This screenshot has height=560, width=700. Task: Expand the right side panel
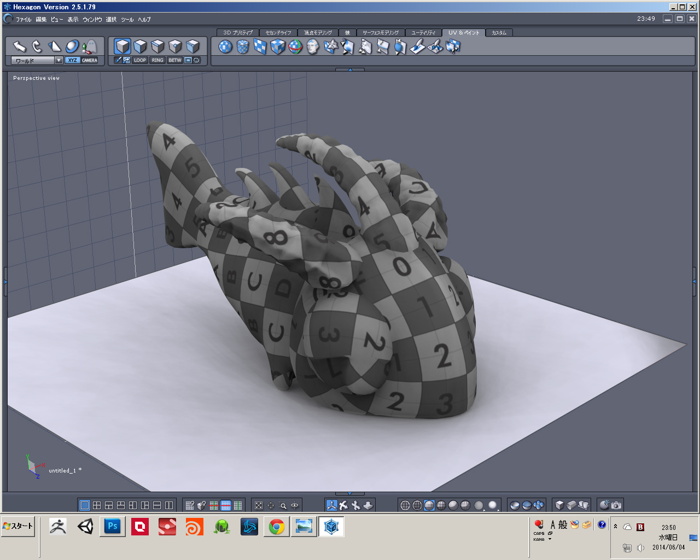click(x=694, y=282)
